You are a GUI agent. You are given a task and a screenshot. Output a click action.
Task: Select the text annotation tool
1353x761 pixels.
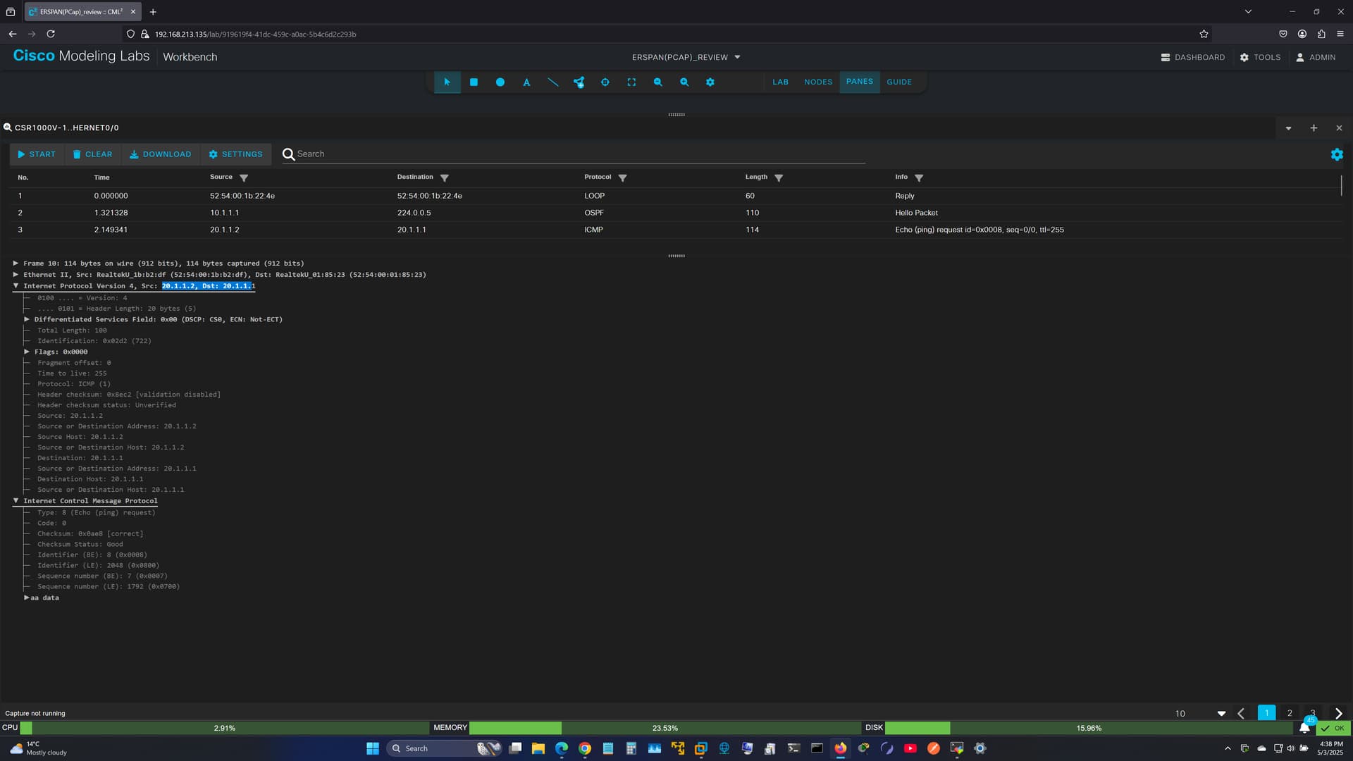526,82
